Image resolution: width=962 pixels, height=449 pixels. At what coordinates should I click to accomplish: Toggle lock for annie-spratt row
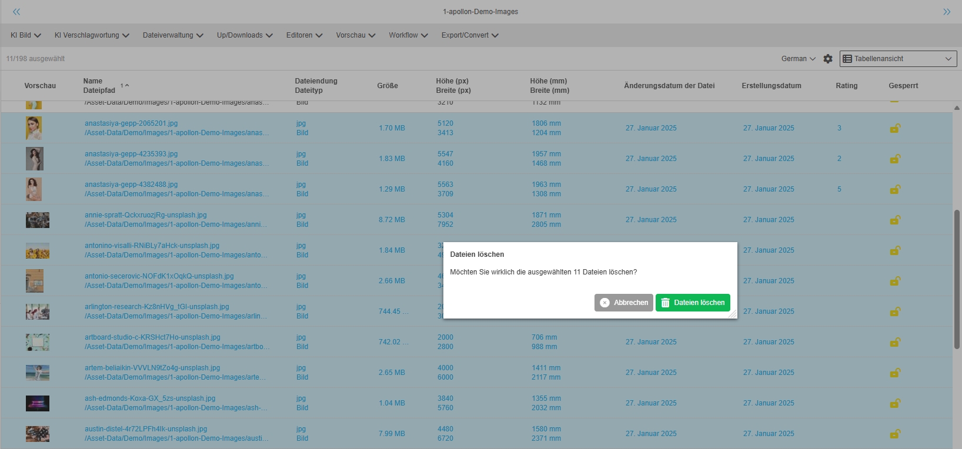(x=894, y=220)
